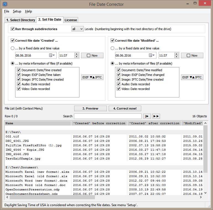Image resolution: width=213 pixels, height=210 pixels.
Task: Disable Audio: Date recorded under Created
Action: 19,84
